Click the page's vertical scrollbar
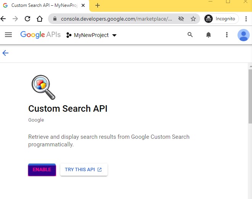The width and height of the screenshot is (252, 199). click(250, 96)
